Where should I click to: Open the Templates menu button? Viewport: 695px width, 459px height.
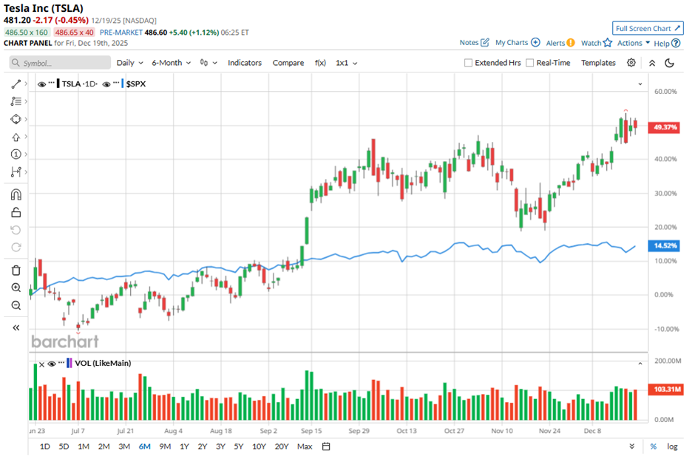click(x=597, y=63)
